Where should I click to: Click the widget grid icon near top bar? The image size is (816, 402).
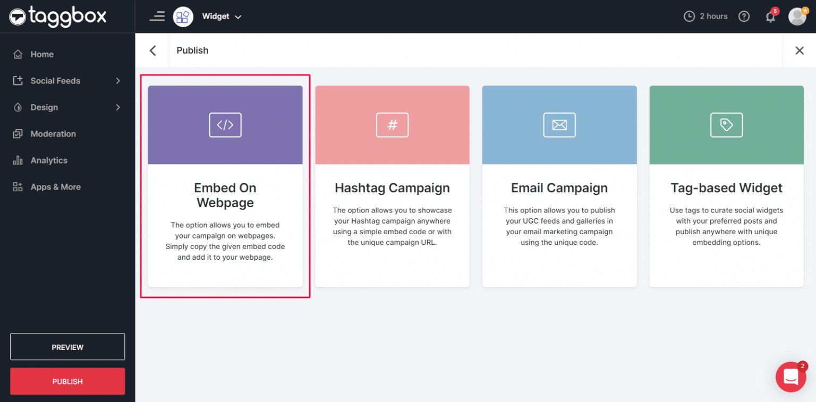click(x=183, y=16)
